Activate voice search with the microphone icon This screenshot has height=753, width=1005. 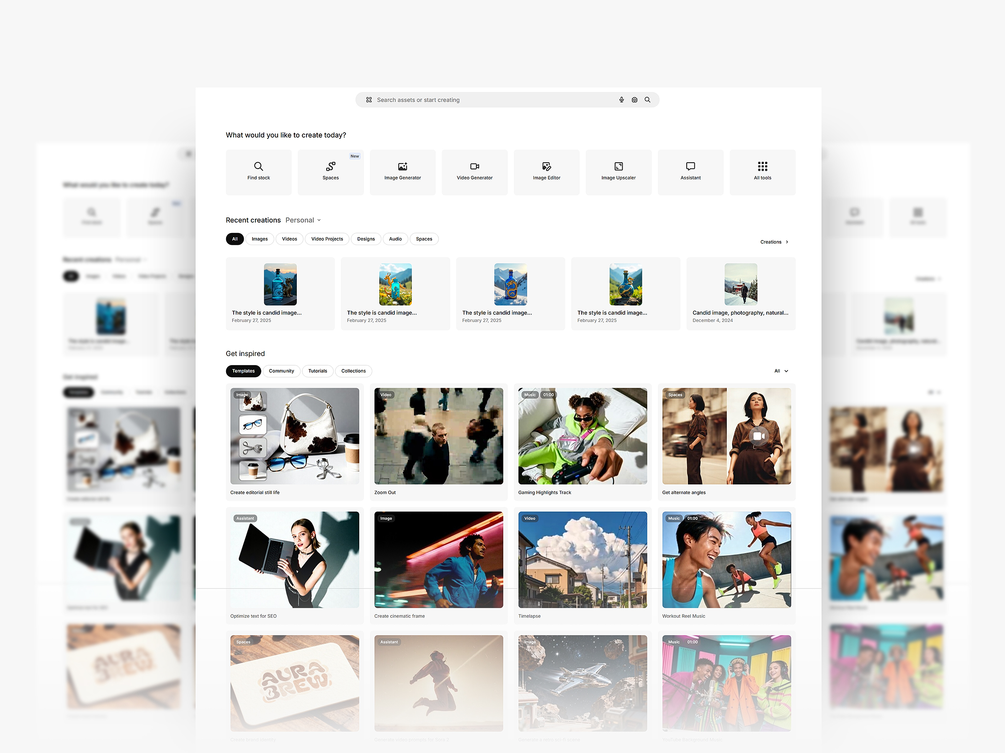(x=621, y=100)
